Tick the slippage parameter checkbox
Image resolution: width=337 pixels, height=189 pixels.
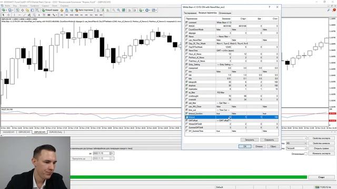click(x=186, y=33)
